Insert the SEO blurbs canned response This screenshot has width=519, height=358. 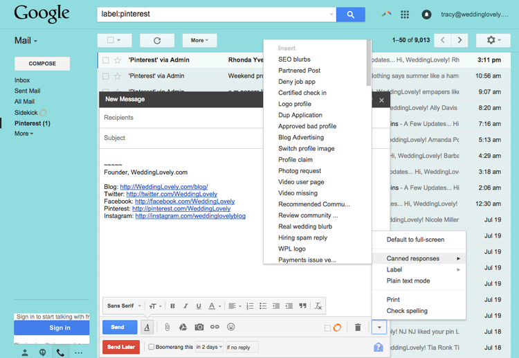coord(294,60)
